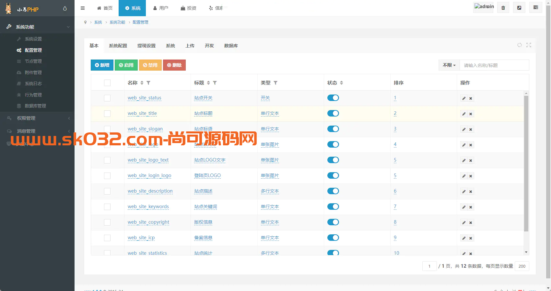Image resolution: width=551 pixels, height=291 pixels.
Task: Edit the web_site_icp row pencil icon
Action: point(464,238)
